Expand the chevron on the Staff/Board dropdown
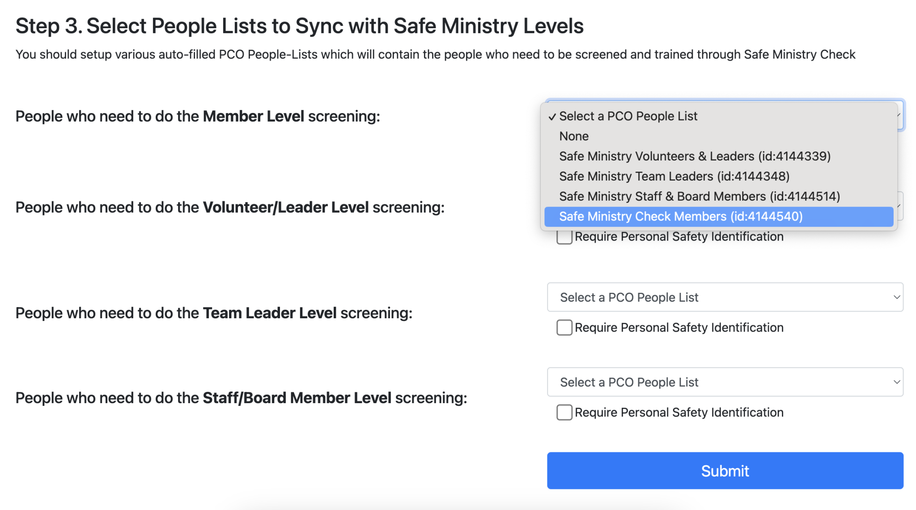 click(x=897, y=382)
